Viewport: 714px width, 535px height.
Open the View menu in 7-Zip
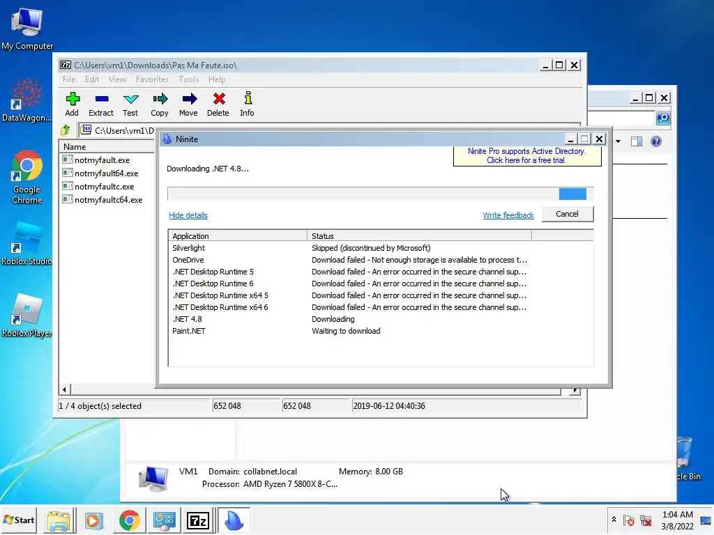[x=117, y=79]
